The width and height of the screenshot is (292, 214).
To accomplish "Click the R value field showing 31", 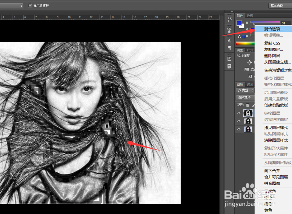I will click(x=286, y=23).
